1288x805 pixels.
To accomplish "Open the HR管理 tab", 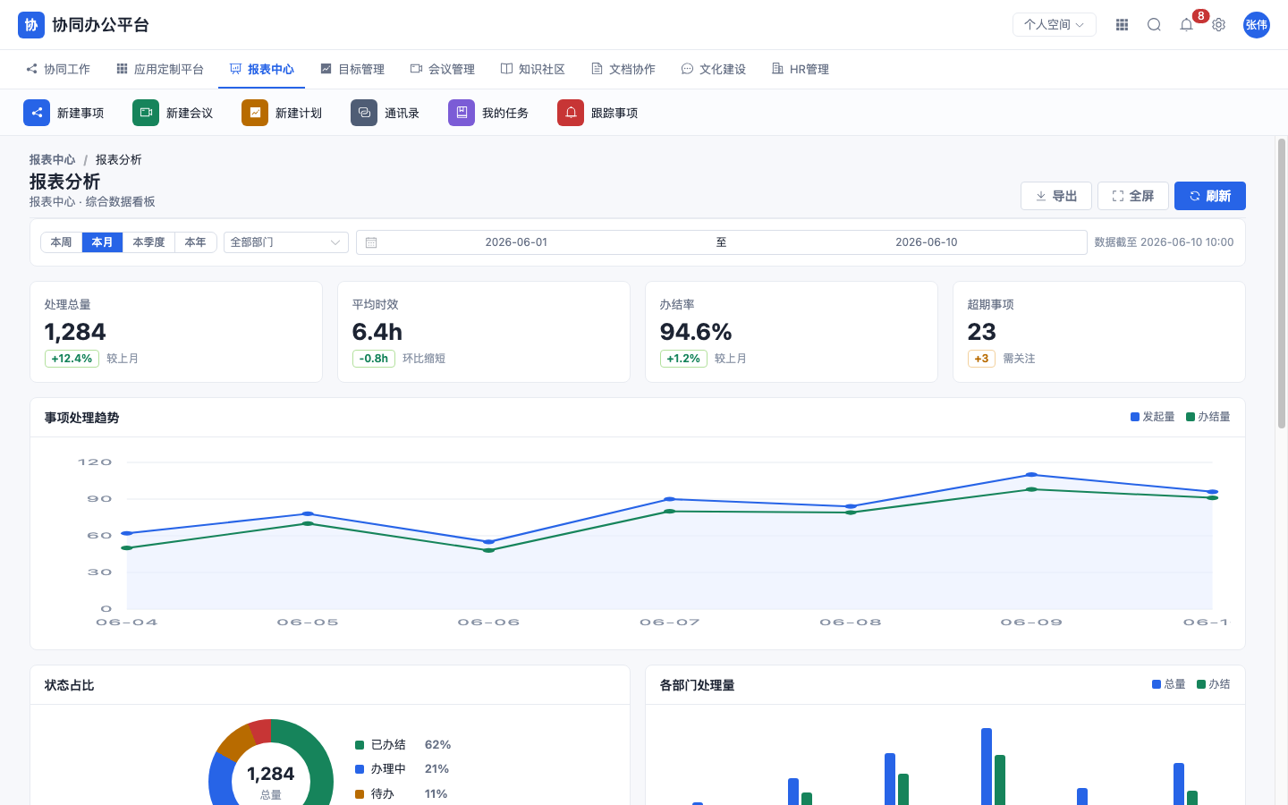I will click(801, 69).
